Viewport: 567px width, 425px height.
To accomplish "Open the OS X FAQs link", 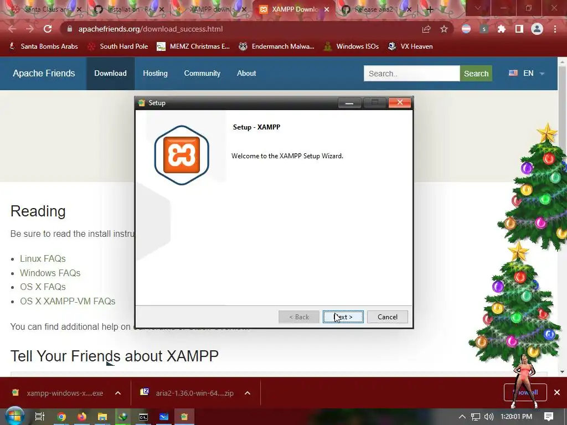I will [x=43, y=287].
